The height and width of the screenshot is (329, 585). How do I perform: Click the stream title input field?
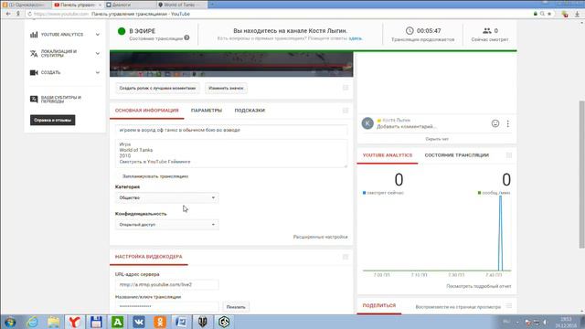(231, 130)
